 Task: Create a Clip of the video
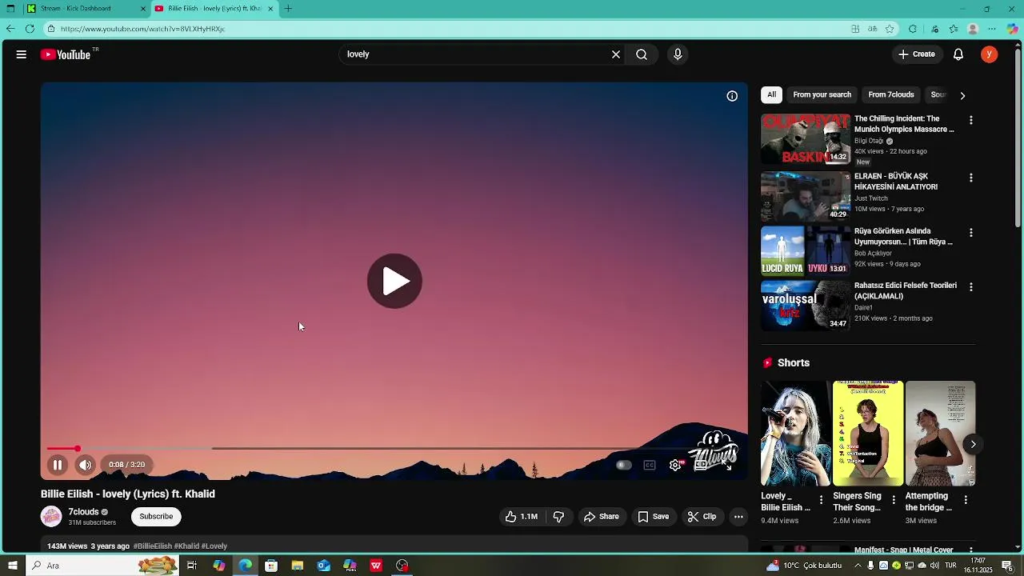702,517
